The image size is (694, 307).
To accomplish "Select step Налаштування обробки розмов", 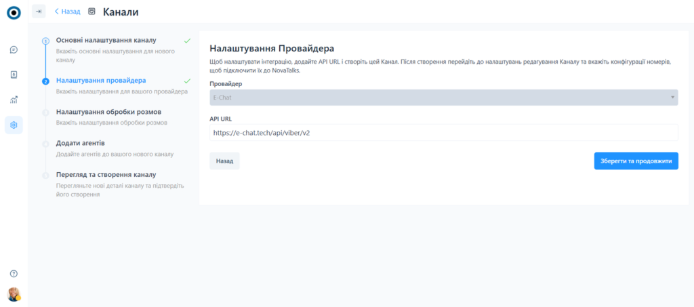I will click(108, 112).
